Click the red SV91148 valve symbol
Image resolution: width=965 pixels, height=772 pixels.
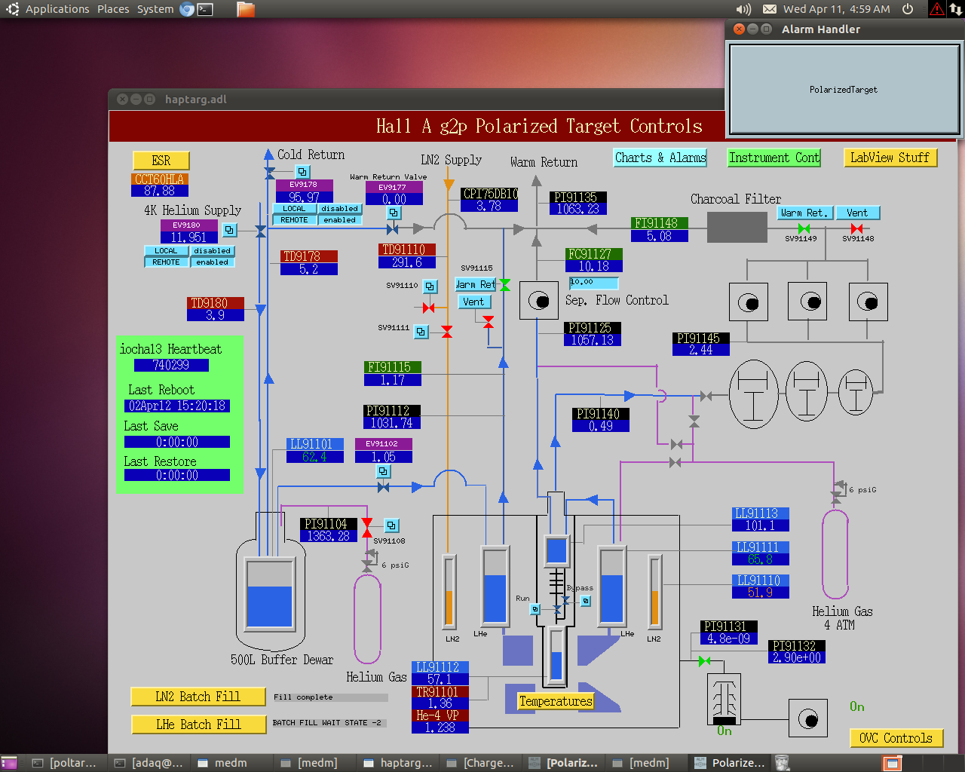pos(856,228)
